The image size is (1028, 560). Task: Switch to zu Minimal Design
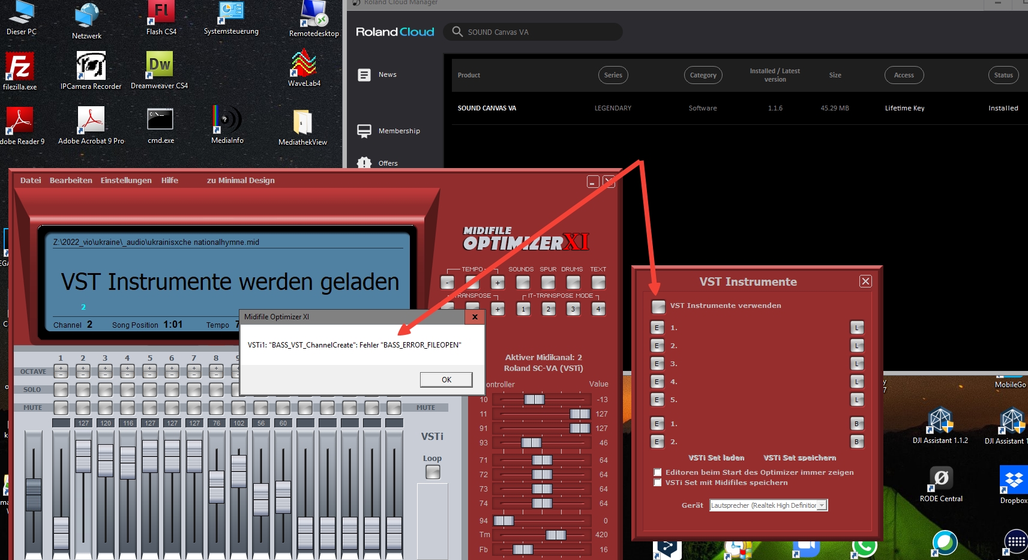pos(241,180)
